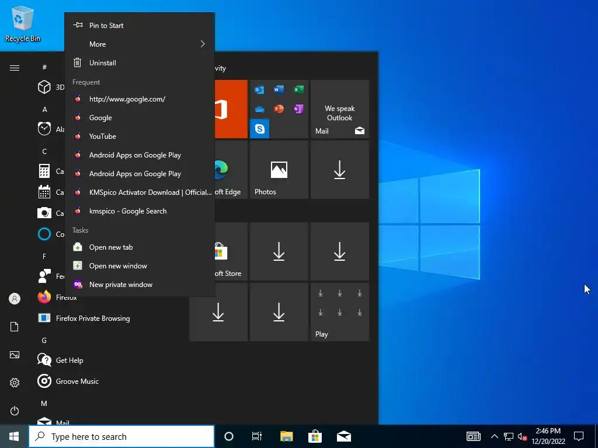Open the Microsoft Edge tile

[x=231, y=170]
